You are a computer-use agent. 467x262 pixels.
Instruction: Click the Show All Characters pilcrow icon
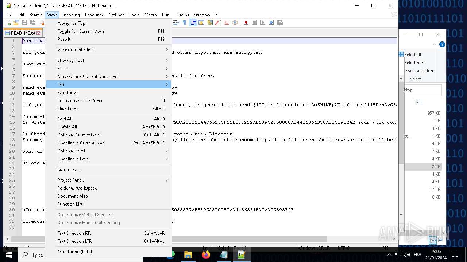184,23
